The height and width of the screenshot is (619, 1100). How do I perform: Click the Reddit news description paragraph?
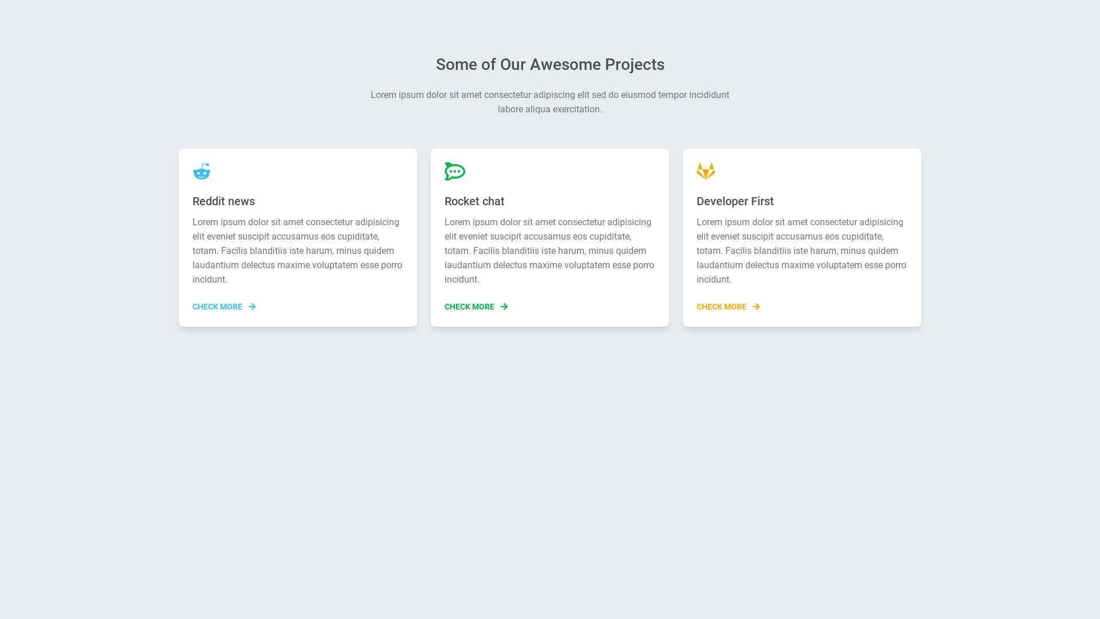coord(297,250)
